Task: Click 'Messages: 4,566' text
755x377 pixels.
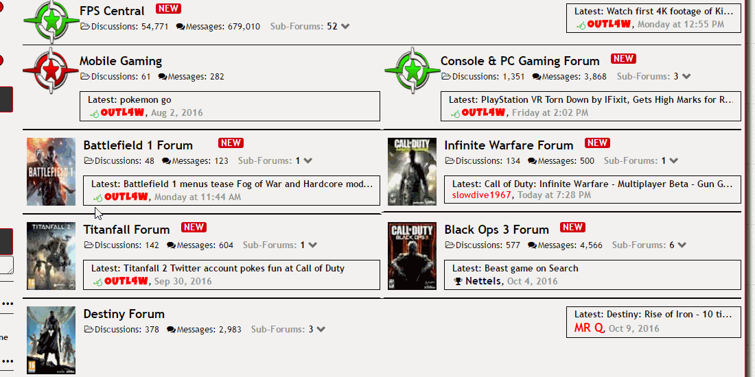Action: [x=570, y=245]
